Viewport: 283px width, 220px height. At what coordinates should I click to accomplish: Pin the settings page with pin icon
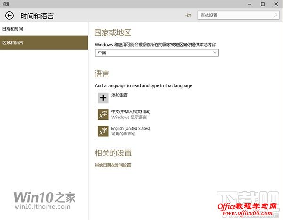click(188, 15)
